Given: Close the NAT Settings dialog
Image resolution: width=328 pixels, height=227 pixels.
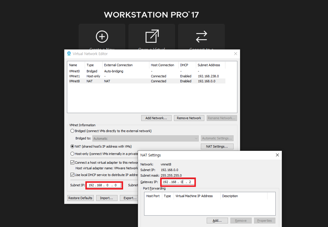Looking at the screenshot, I should point(277,155).
